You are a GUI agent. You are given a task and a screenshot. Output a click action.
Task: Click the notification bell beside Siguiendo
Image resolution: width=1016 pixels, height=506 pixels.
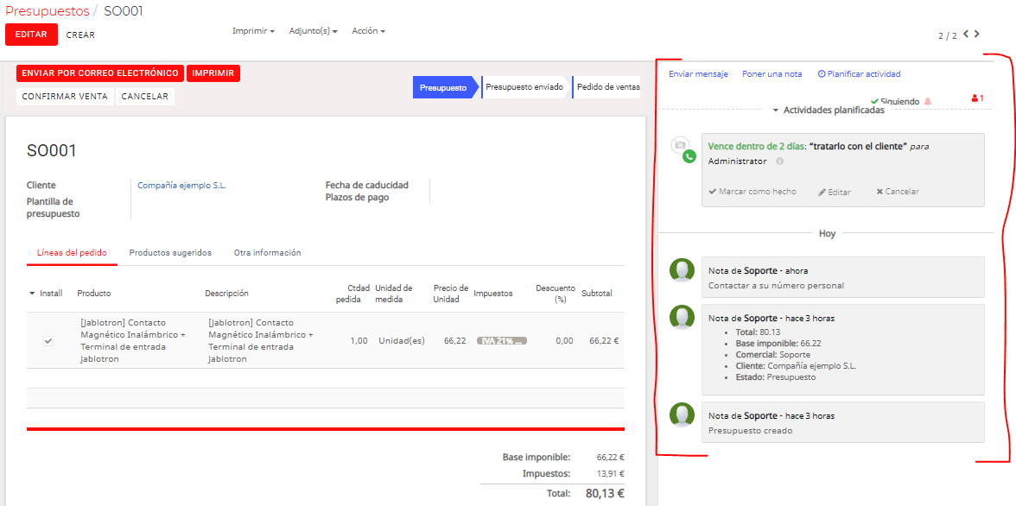(x=928, y=102)
